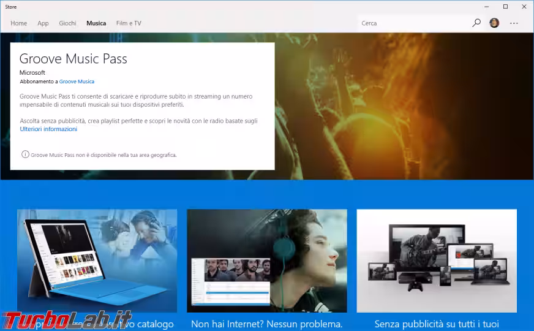Follow the Groove Musica link

[x=77, y=82]
